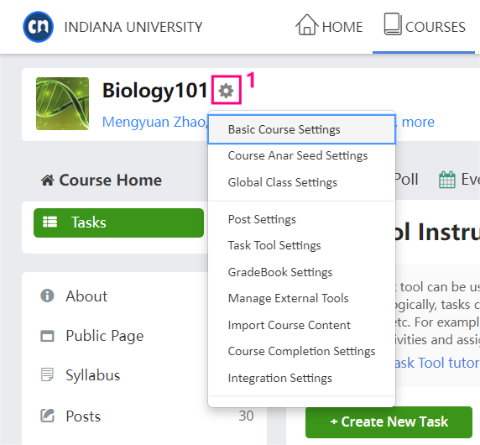Click the Posts pencil icon
The image size is (480, 445).
pyautogui.click(x=48, y=416)
